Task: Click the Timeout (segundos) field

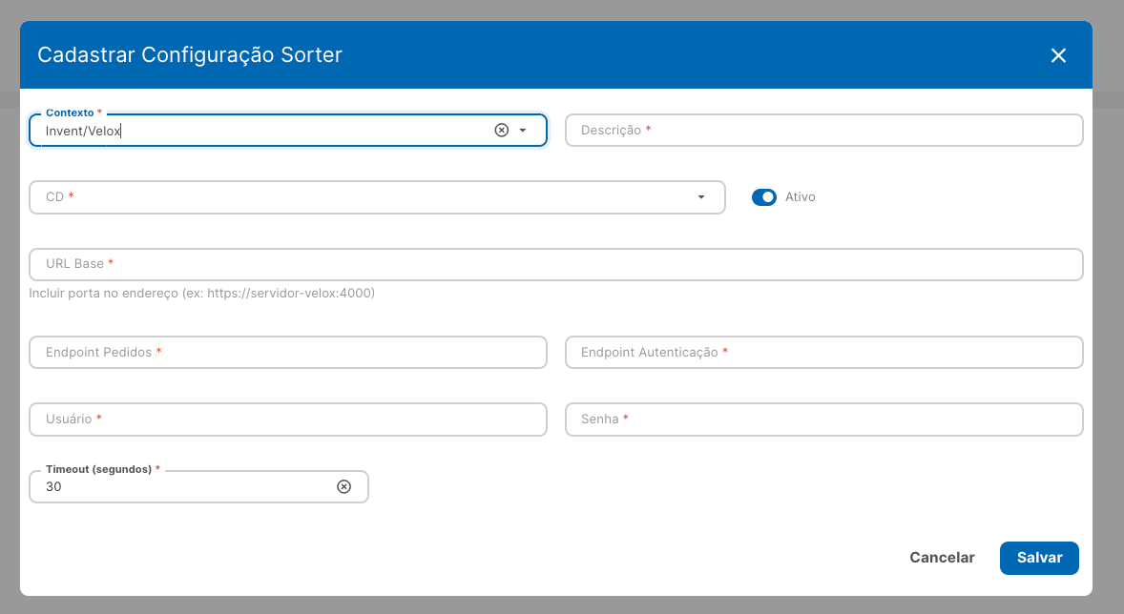Action: coord(198,486)
